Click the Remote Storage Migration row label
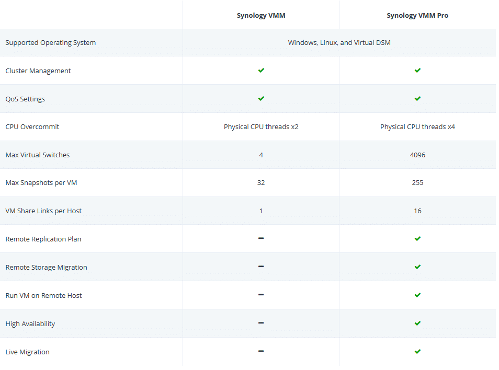The image size is (499, 370). tap(47, 269)
